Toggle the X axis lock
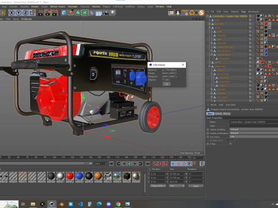This screenshot has height=208, width=278. [12, 13]
